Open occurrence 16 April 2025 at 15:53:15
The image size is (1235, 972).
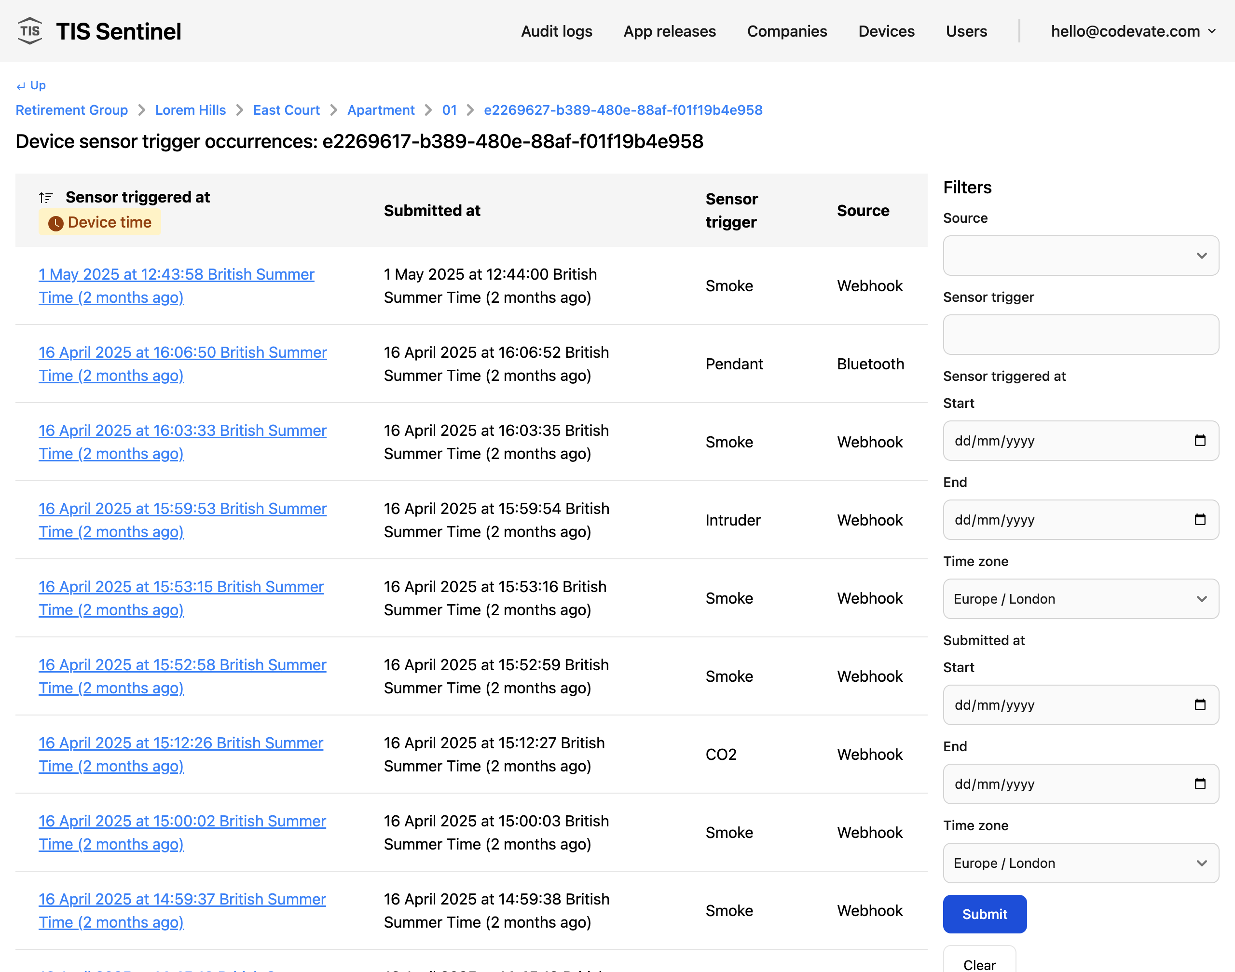point(181,597)
